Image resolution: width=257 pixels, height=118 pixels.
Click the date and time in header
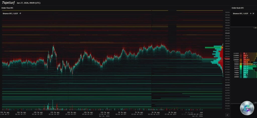[28, 3]
